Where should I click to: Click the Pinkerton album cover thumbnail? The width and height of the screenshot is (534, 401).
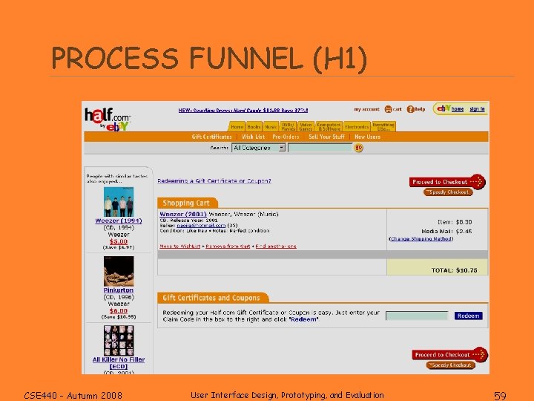119,272
